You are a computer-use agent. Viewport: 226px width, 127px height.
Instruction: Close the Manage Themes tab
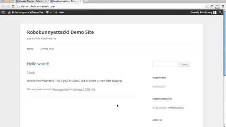click(x=46, y=1)
